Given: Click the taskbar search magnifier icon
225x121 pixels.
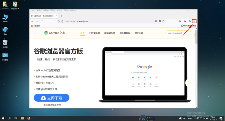Looking at the screenshot, I should (x=9, y=118).
